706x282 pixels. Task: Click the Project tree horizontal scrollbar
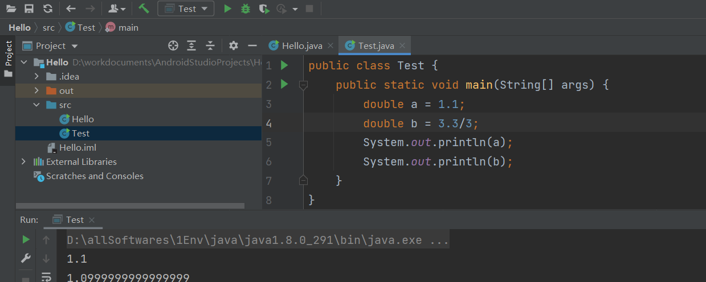tap(130, 206)
